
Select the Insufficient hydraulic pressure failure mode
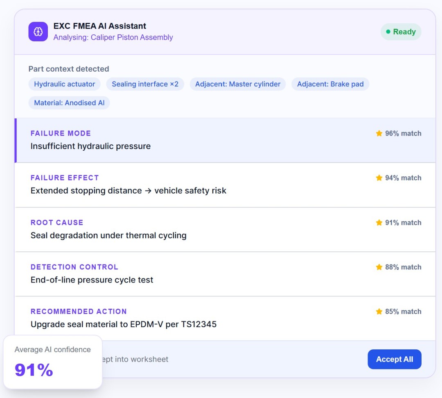coord(225,140)
